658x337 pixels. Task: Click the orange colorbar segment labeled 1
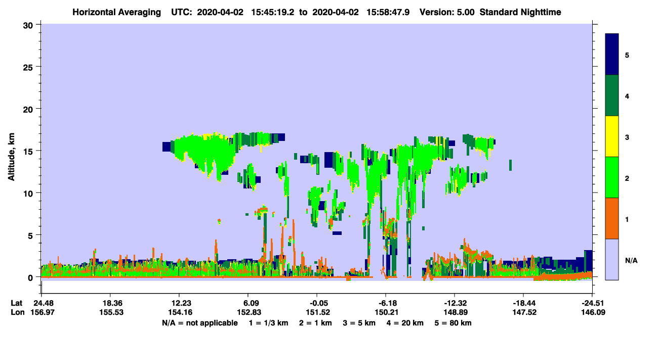(x=612, y=218)
